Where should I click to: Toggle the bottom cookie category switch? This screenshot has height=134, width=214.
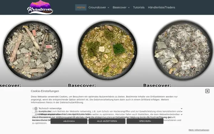tap(35, 114)
